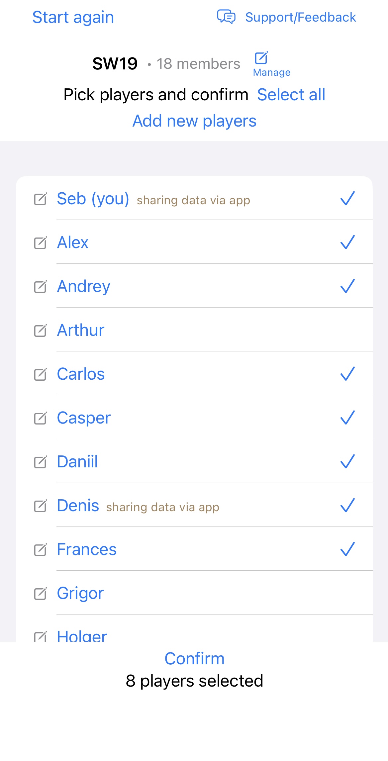Untick the checkmark for Denis
This screenshot has height=761, width=388.
(x=347, y=505)
